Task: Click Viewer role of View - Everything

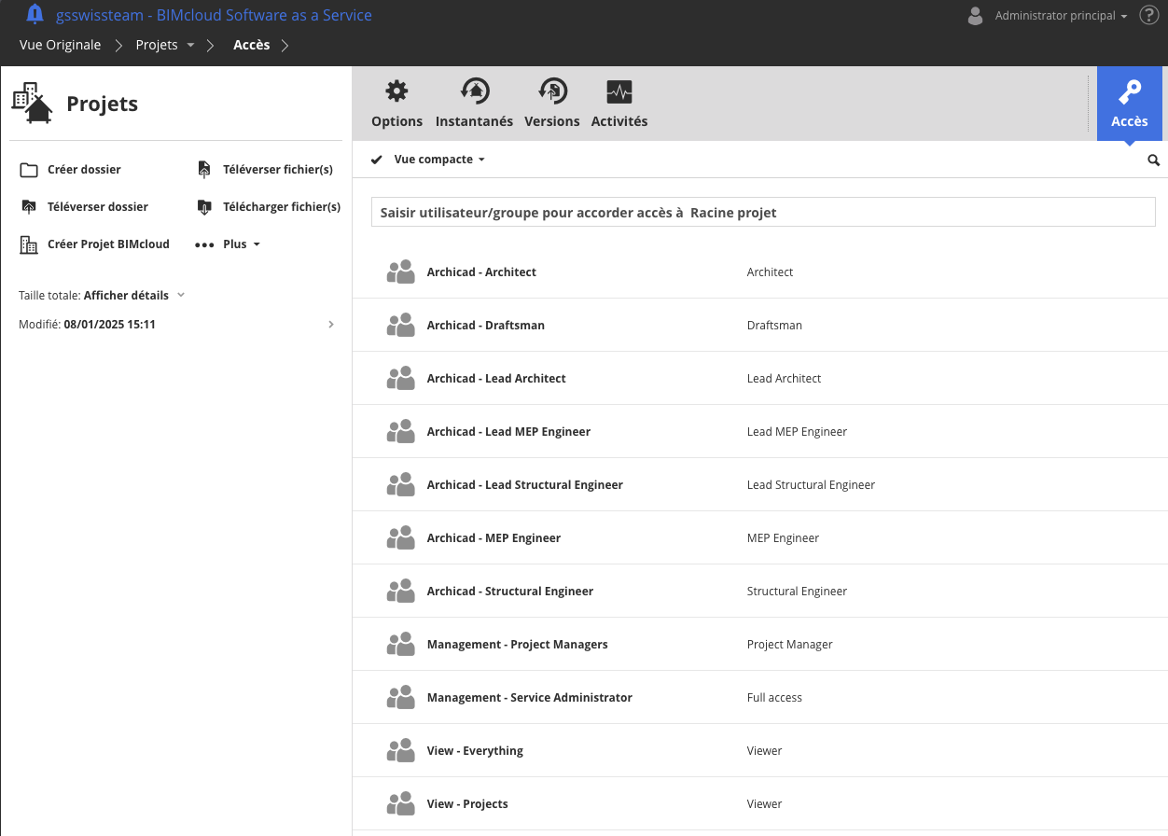Action: pyautogui.click(x=765, y=751)
